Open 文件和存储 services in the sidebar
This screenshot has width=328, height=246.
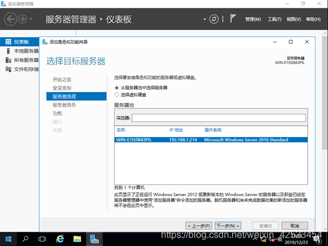(x=26, y=69)
